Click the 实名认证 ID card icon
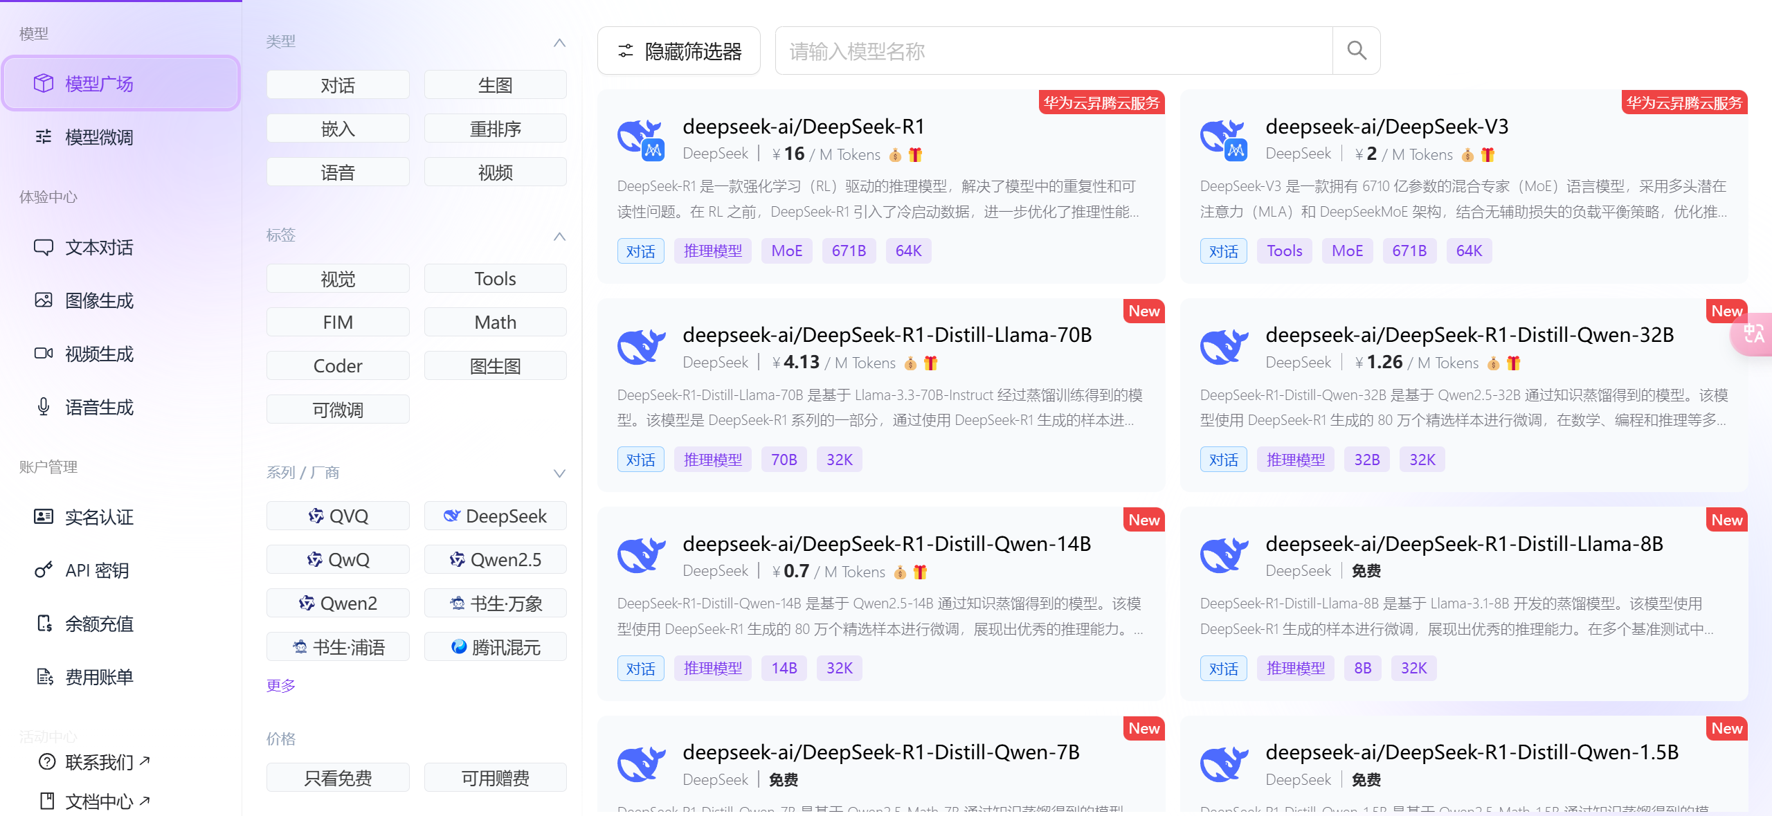 pyautogui.click(x=44, y=517)
